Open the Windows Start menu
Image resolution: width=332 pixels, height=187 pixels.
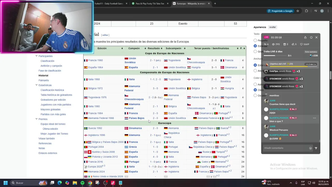coord(5,183)
